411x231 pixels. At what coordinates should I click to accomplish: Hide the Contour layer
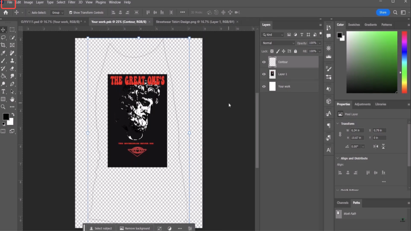point(264,62)
